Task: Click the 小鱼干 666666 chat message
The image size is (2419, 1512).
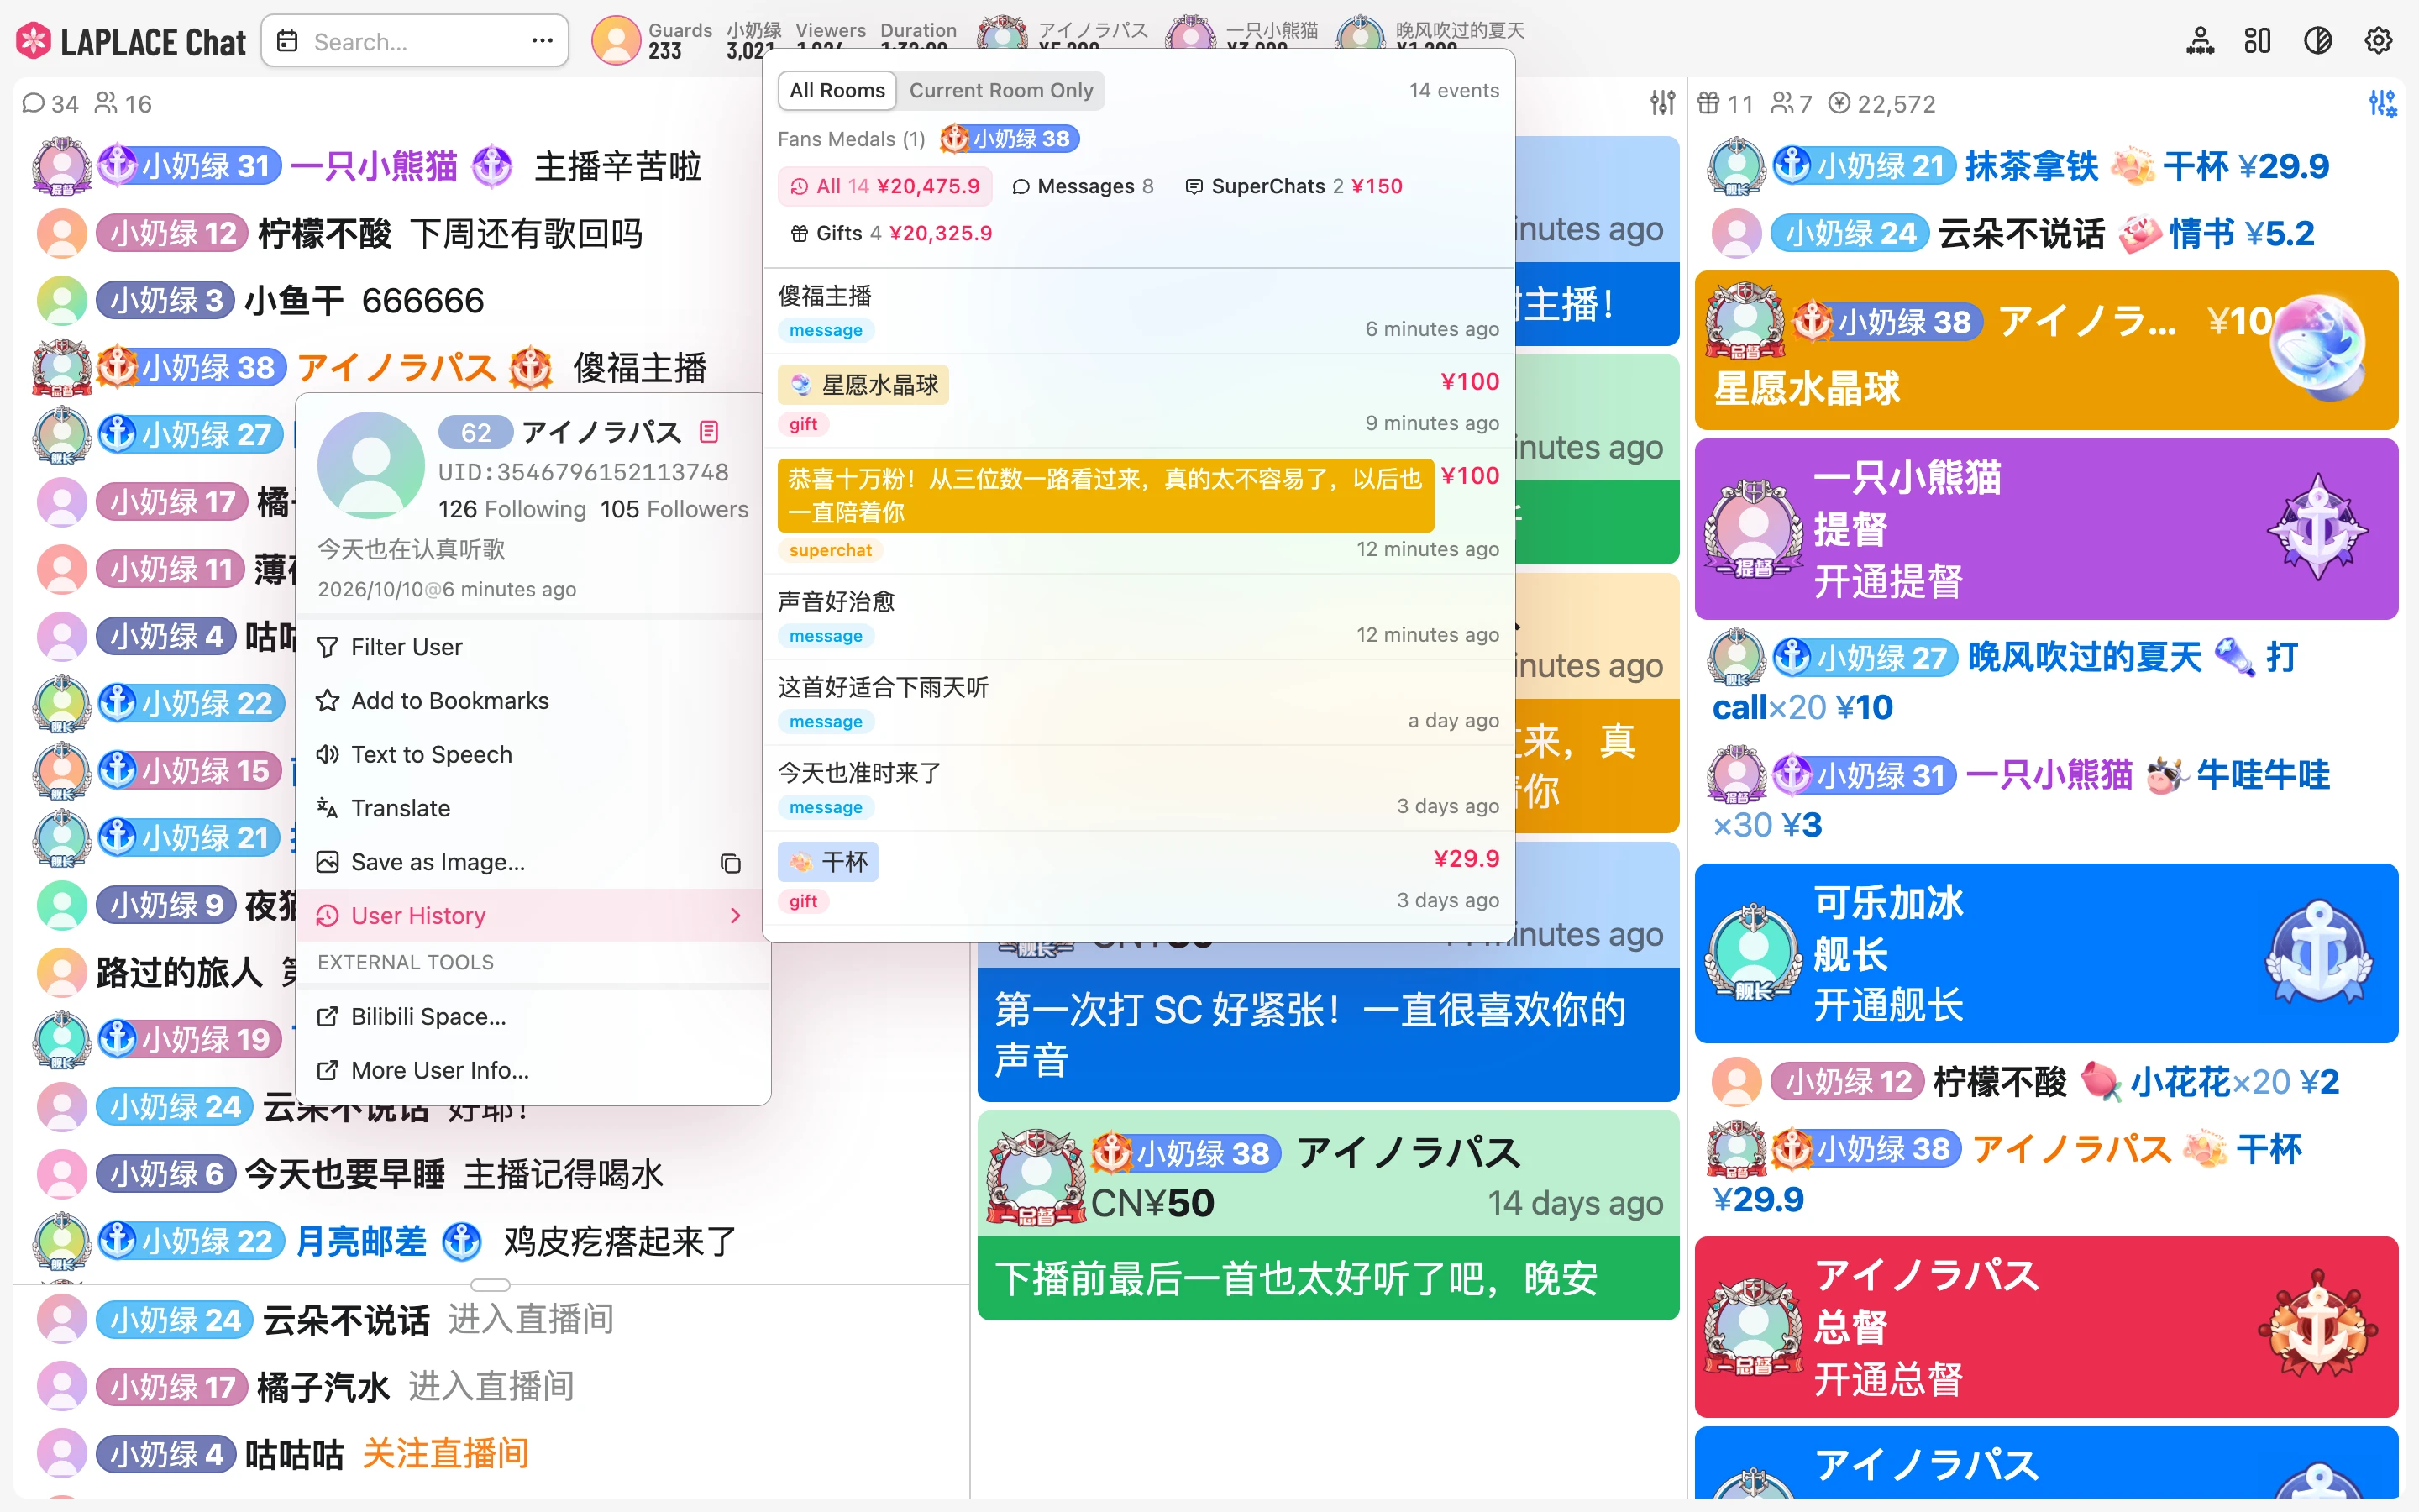Action: point(422,301)
